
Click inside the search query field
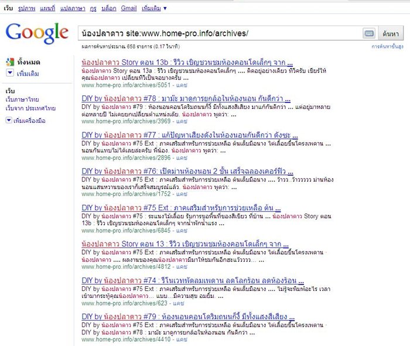click(220, 33)
